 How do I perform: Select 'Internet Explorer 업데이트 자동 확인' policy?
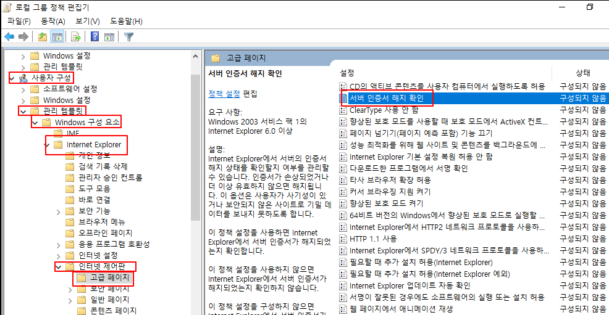pos(409,285)
